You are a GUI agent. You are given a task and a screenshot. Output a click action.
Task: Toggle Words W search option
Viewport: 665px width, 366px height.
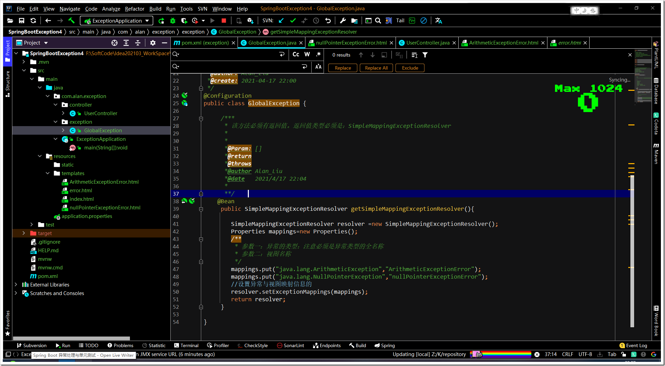[307, 54]
